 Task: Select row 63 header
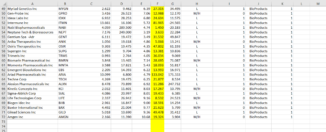(x=3, y=75)
